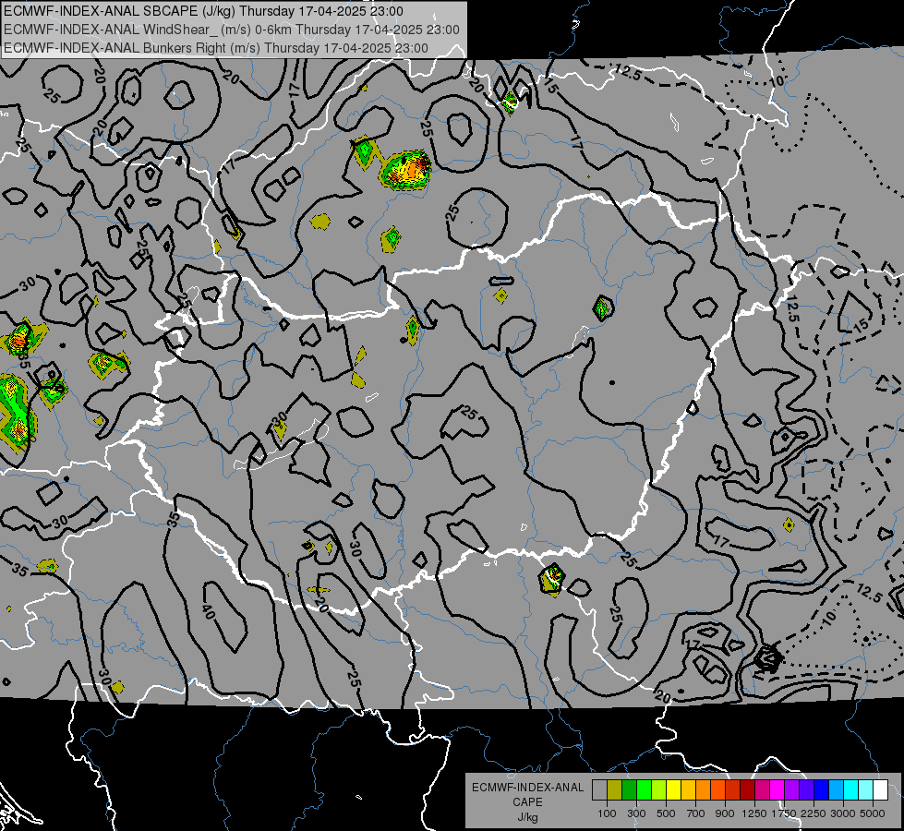The height and width of the screenshot is (831, 904).
Task: Select the amber legend swatch before 700
Action: click(688, 790)
